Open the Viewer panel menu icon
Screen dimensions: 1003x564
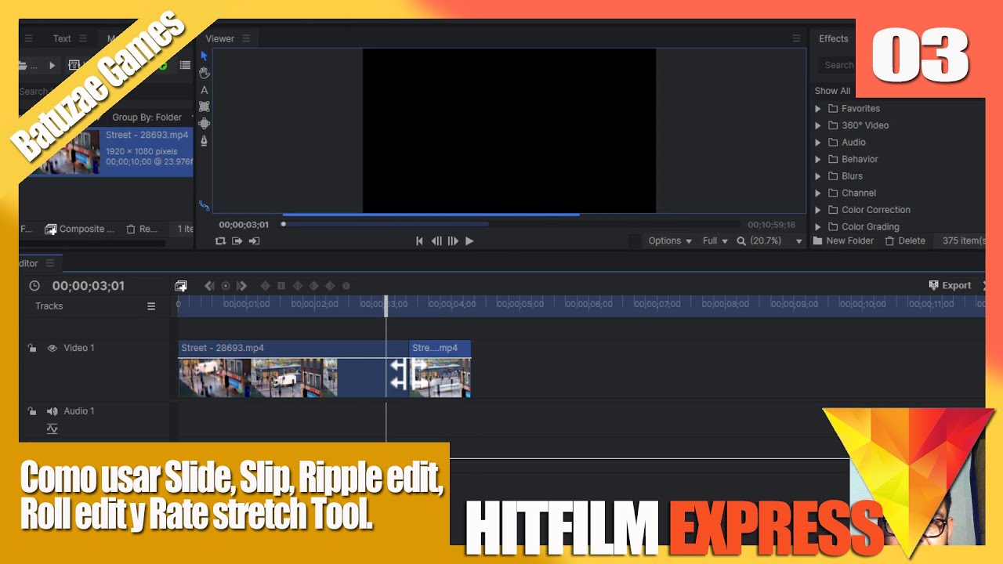point(246,38)
